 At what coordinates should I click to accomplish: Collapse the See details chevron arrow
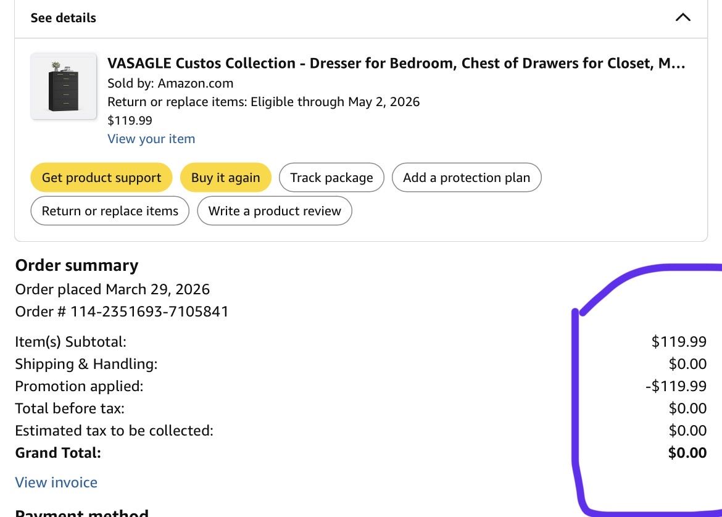point(683,17)
